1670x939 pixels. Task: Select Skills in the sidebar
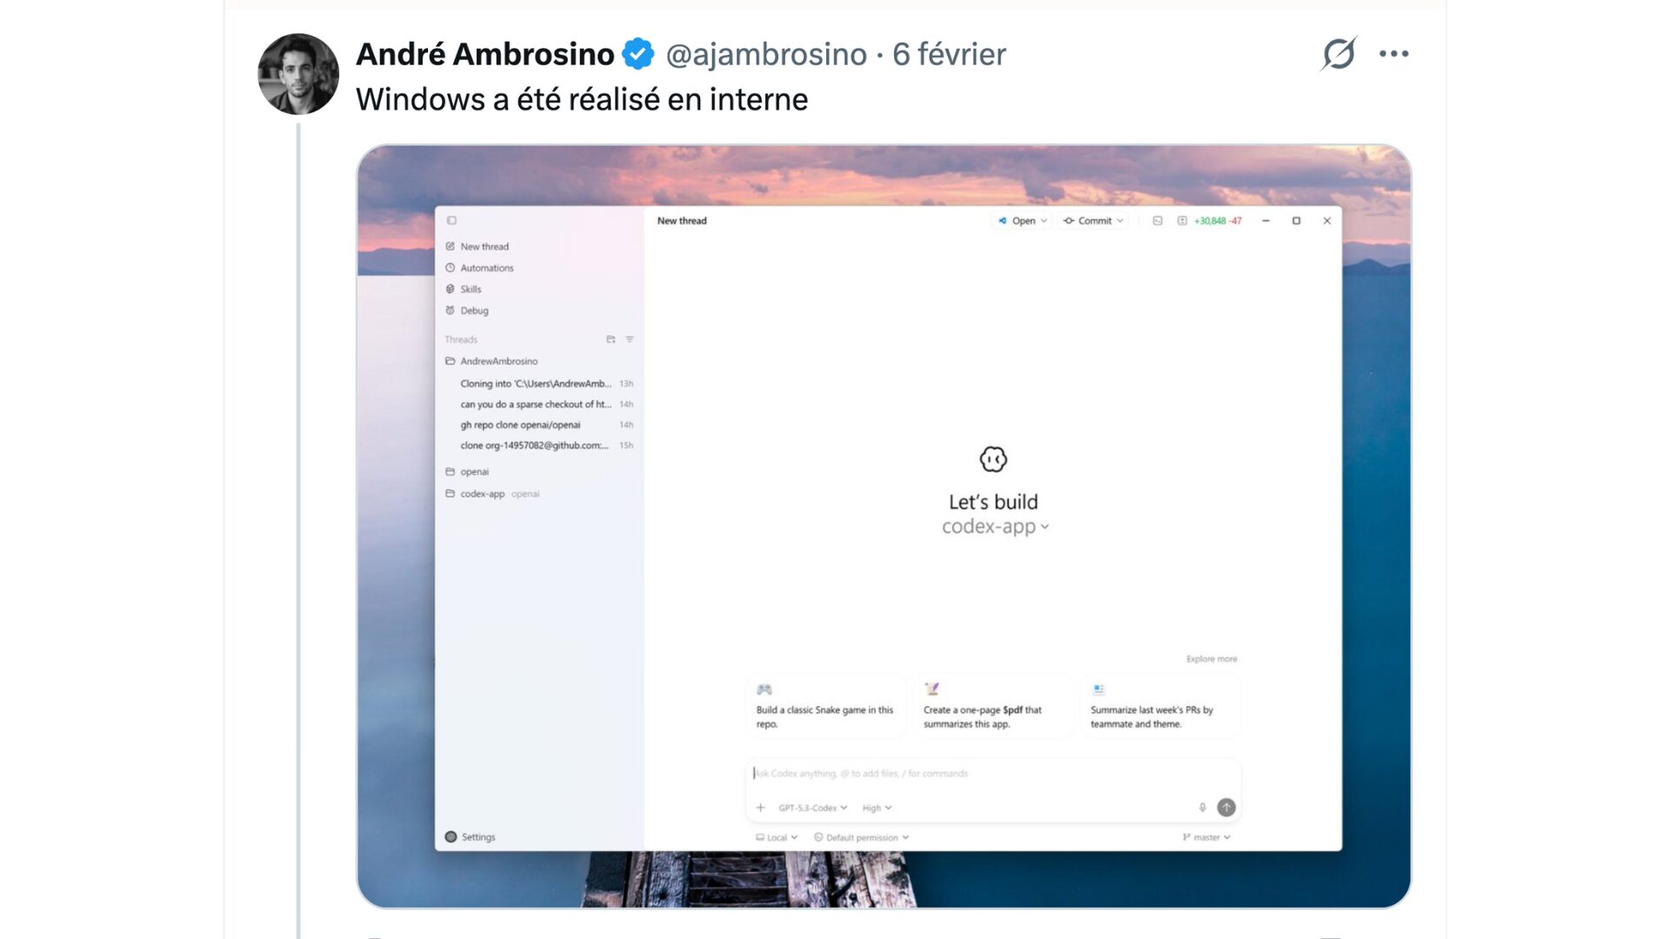click(471, 290)
